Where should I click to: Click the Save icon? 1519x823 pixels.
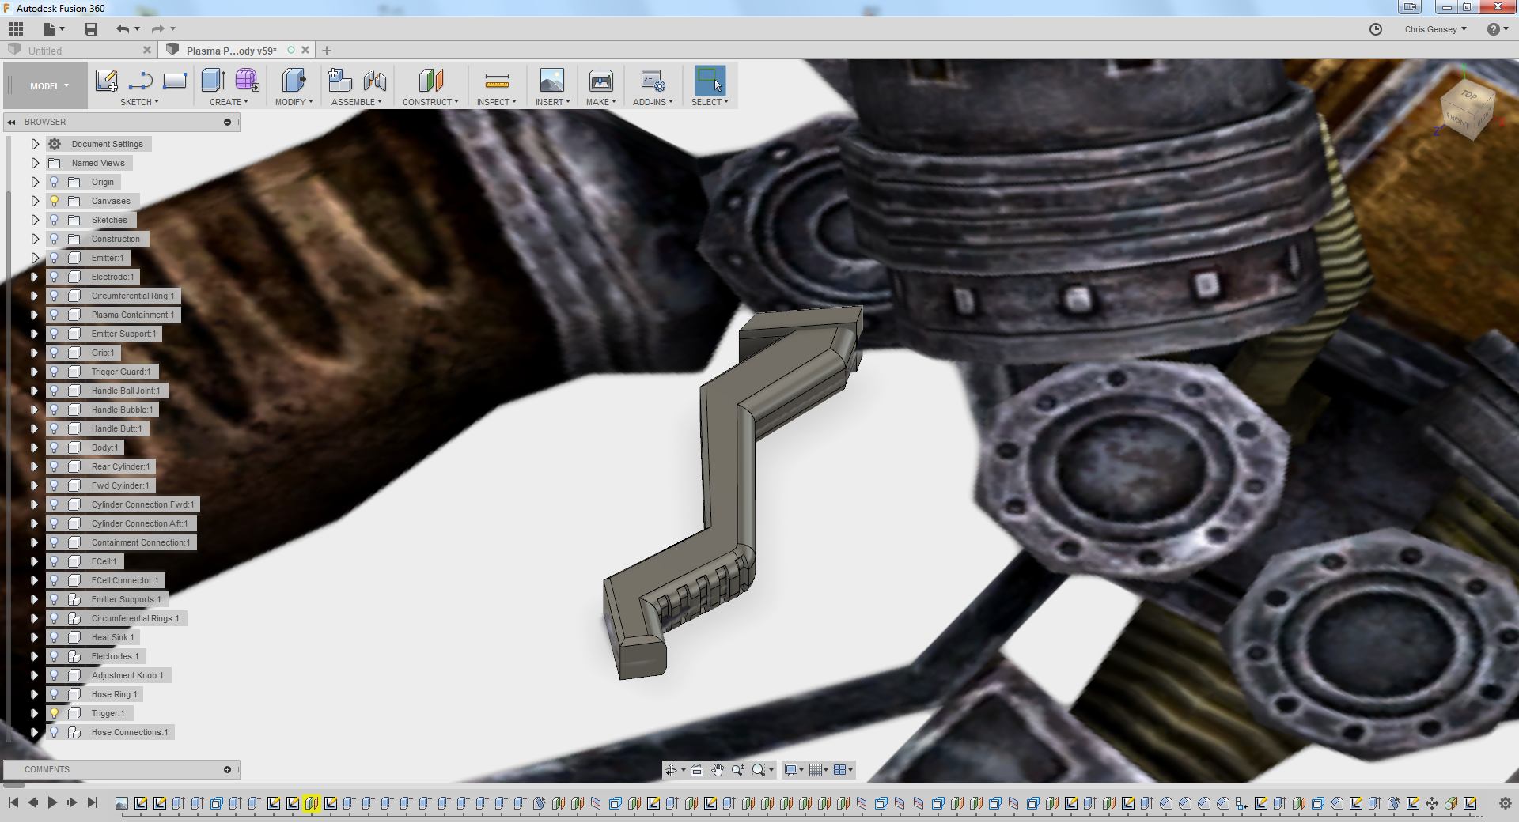point(91,29)
